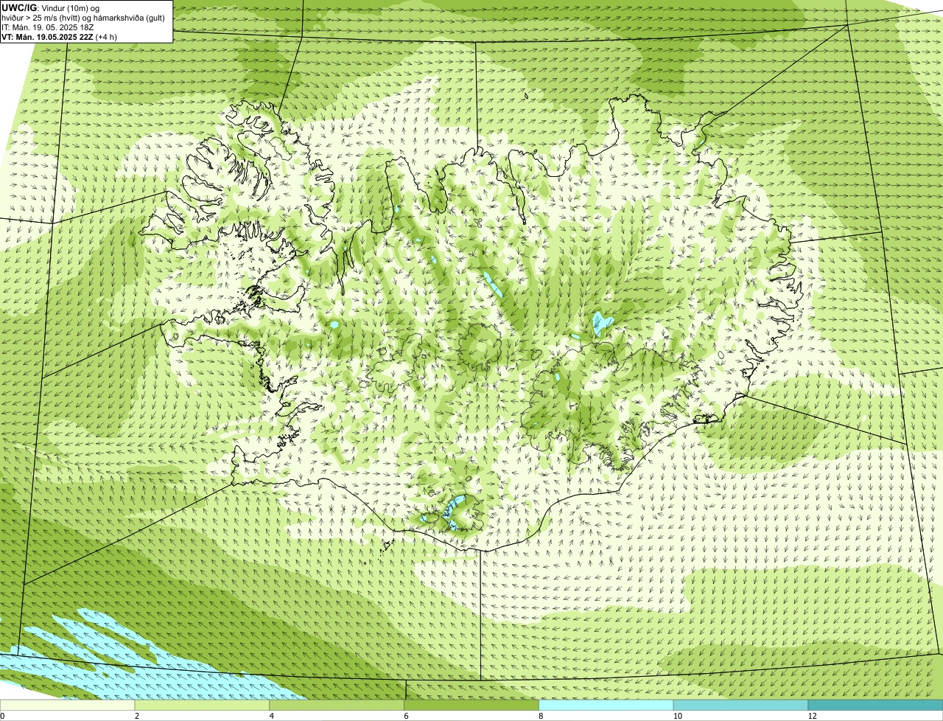The width and height of the screenshot is (943, 721).
Task: Click the 'hviður > 25 m/s (hvítt)' line
Action: (83, 18)
